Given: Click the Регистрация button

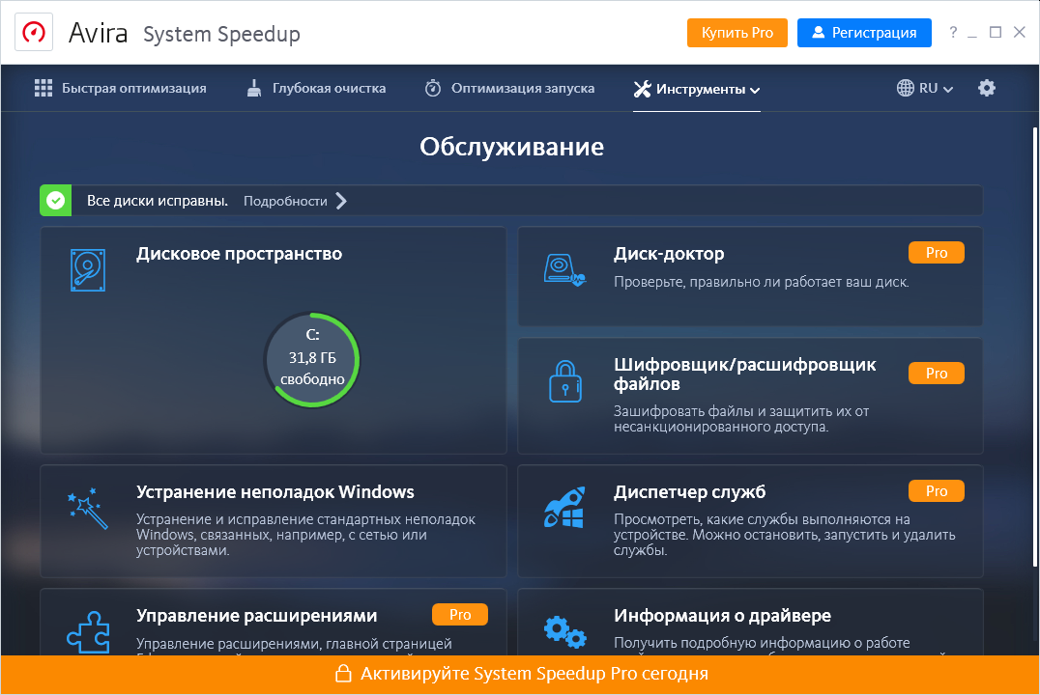Looking at the screenshot, I should point(864,33).
